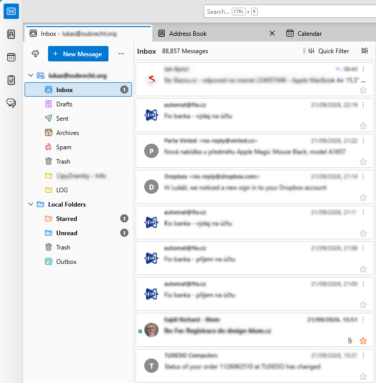Star the 22:19 Fio banka message
This screenshot has width=376, height=383.
[363, 126]
